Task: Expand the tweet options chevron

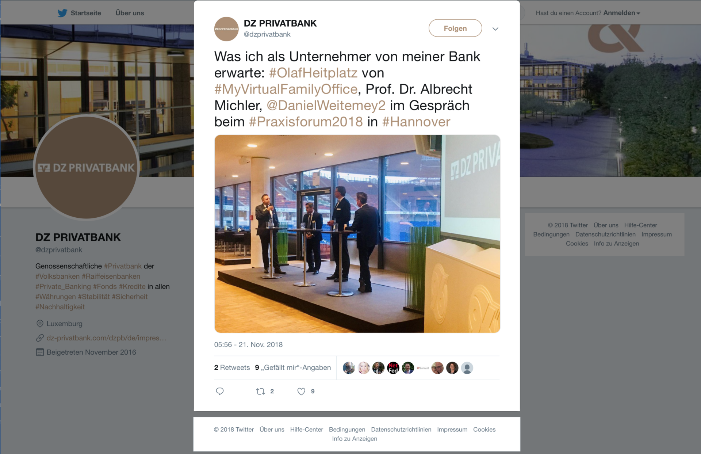Action: 495,29
